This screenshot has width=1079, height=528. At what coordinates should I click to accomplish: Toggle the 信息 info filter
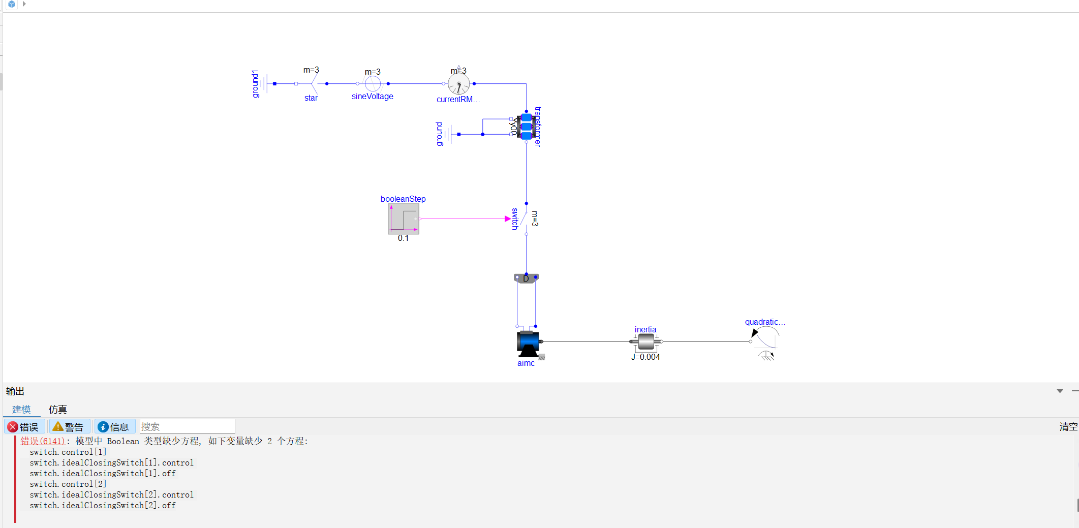(115, 427)
